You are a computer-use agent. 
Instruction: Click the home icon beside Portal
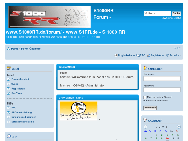click(x=9, y=49)
